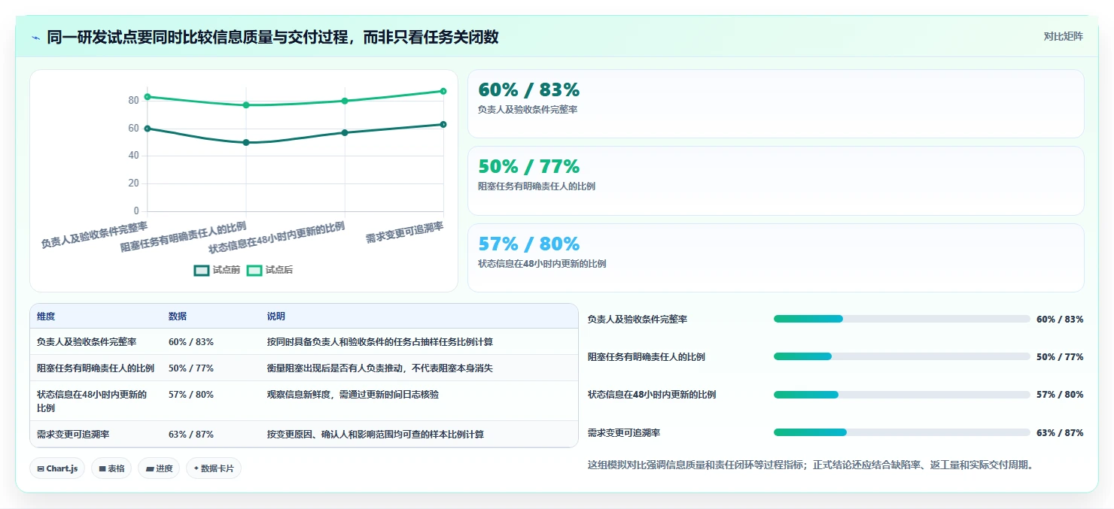Click the 60% / 83% data card
The image size is (1114, 509).
tap(776, 104)
